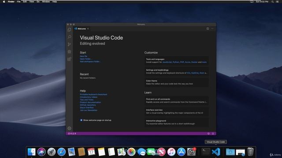Open Printable keyboard cheatsheet link
This screenshot has width=282, height=158.
[93, 94]
